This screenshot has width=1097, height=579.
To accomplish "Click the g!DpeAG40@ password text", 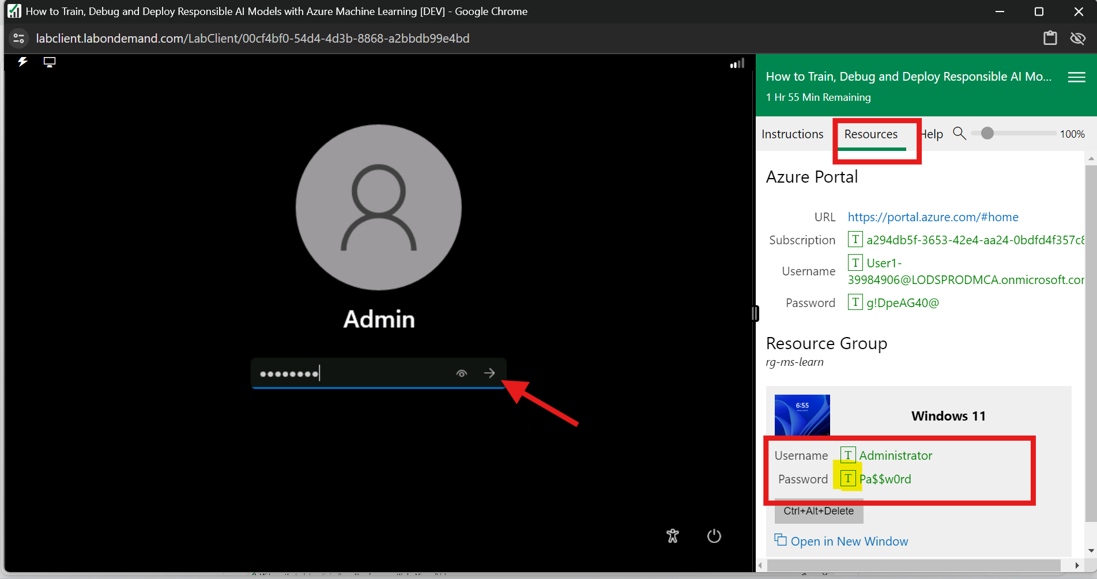I will [x=903, y=303].
